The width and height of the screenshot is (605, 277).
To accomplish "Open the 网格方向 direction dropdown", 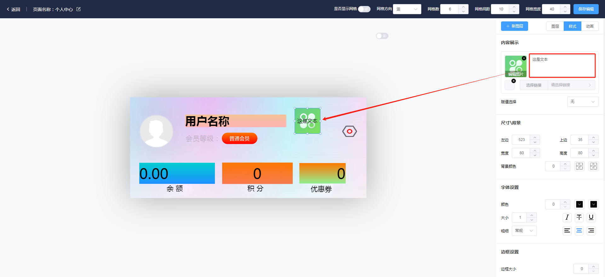I will (x=407, y=9).
